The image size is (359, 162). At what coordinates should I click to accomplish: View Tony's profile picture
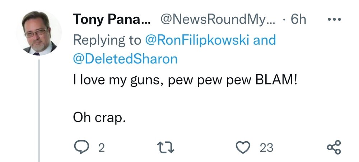point(39,33)
